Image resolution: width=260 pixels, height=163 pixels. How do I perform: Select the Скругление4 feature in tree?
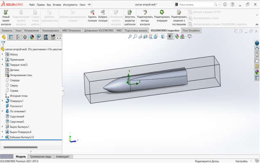17,117
